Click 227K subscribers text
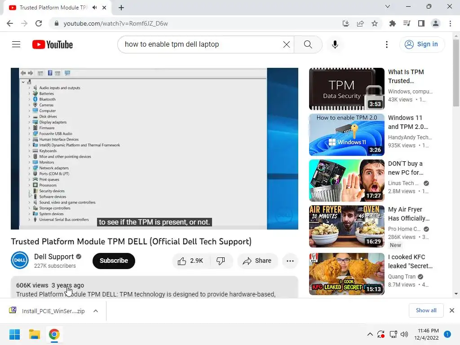Viewport: 460px width, 345px height. pos(55,266)
